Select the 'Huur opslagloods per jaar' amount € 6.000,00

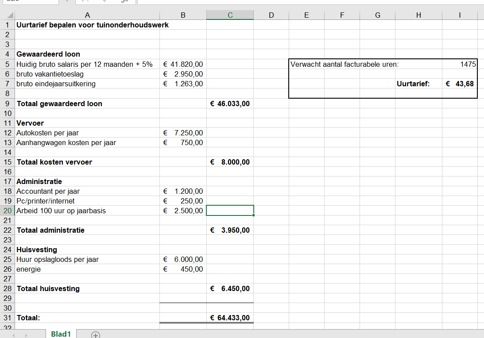click(x=183, y=259)
